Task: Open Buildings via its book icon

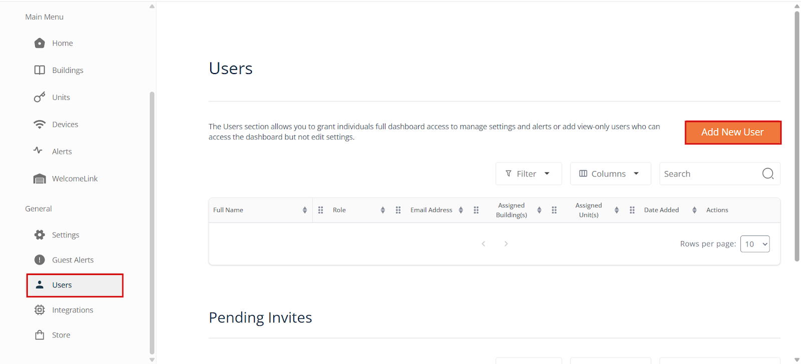Action: (40, 70)
